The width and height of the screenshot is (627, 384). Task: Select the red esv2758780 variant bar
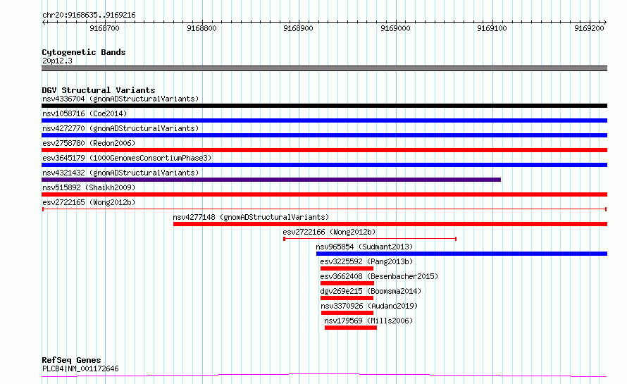tap(324, 150)
